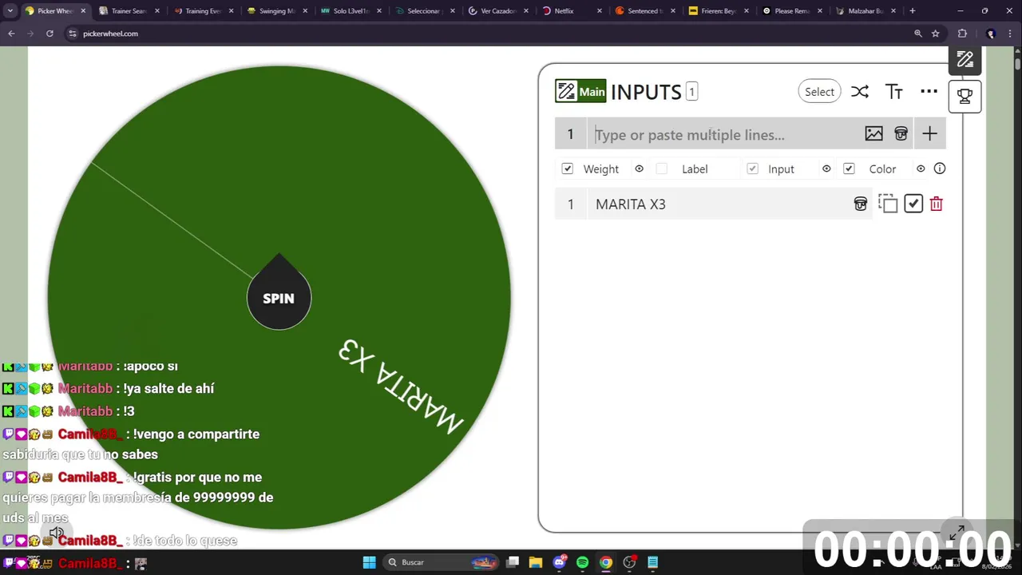Delete the MARITA X3 entry with trash icon
This screenshot has height=575, width=1022.
(937, 204)
